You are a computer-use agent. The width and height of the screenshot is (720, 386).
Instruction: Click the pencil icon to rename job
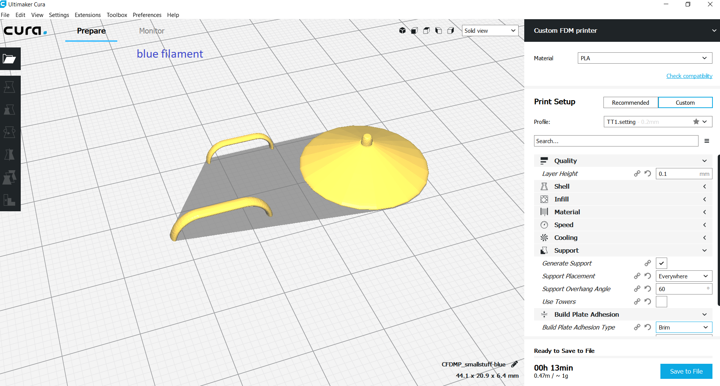coord(514,364)
